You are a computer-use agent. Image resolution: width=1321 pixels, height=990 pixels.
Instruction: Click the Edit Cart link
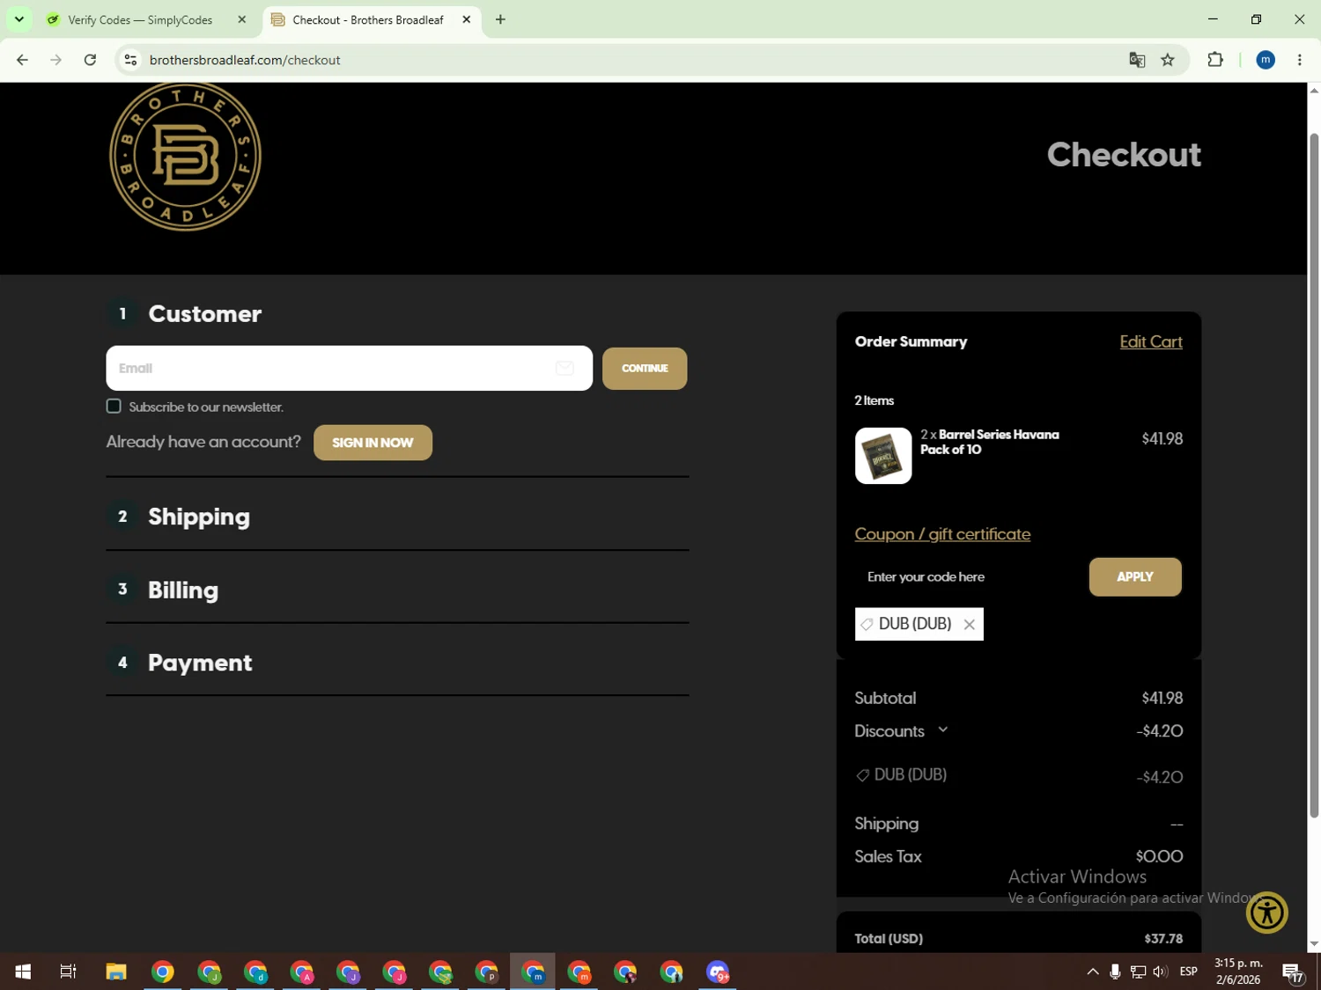click(x=1151, y=341)
